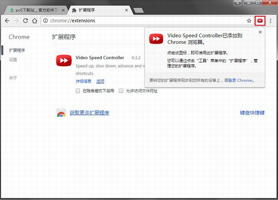Viewport: 278px width, 200px height.
Task: Go to the home page icon
Action: 35,21
